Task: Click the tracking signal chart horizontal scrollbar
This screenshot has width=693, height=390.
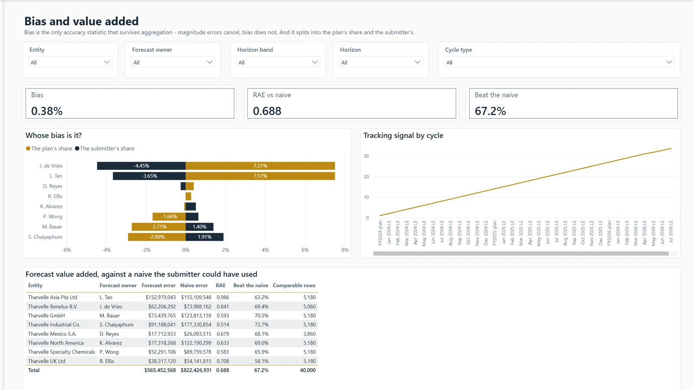Action: (521, 253)
